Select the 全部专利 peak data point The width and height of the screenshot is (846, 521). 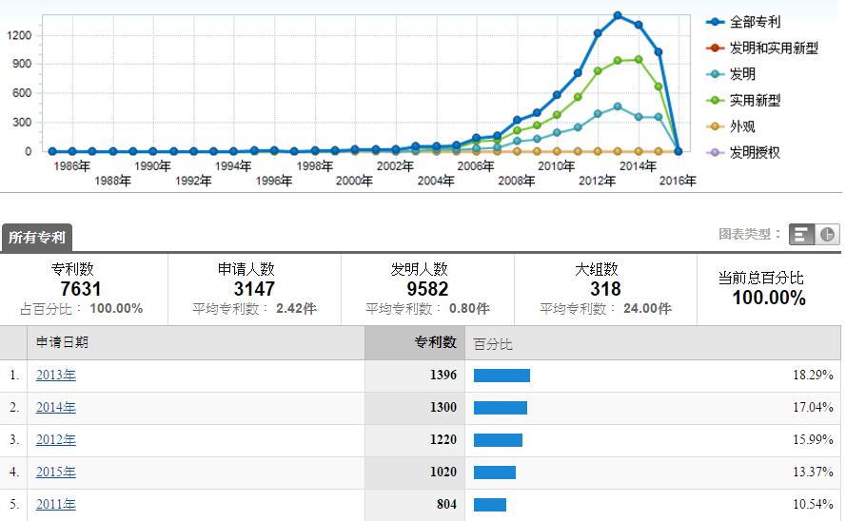pyautogui.click(x=618, y=15)
